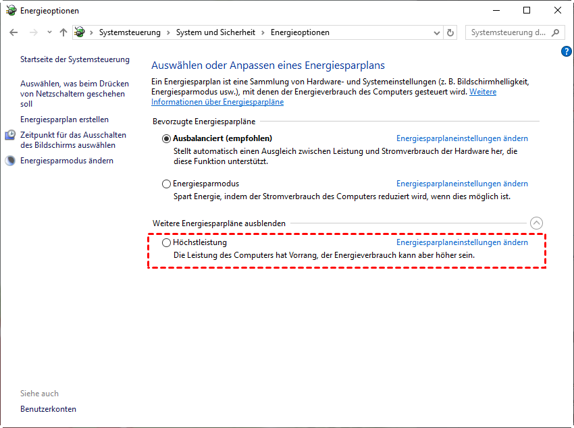Navigate to System und Sicherheit breadcrumb
The width and height of the screenshot is (574, 428).
coord(215,32)
